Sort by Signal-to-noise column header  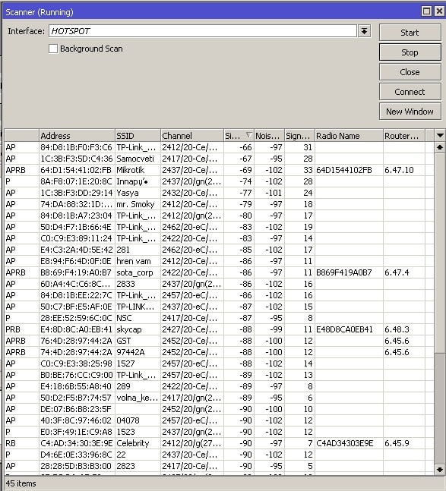click(299, 136)
